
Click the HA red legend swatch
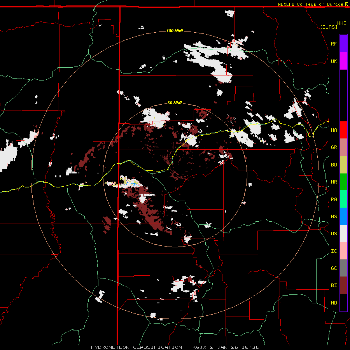343,130
